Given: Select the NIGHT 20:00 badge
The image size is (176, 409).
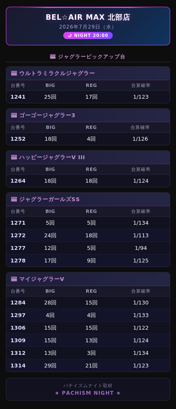Looking at the screenshot, I should click(88, 35).
